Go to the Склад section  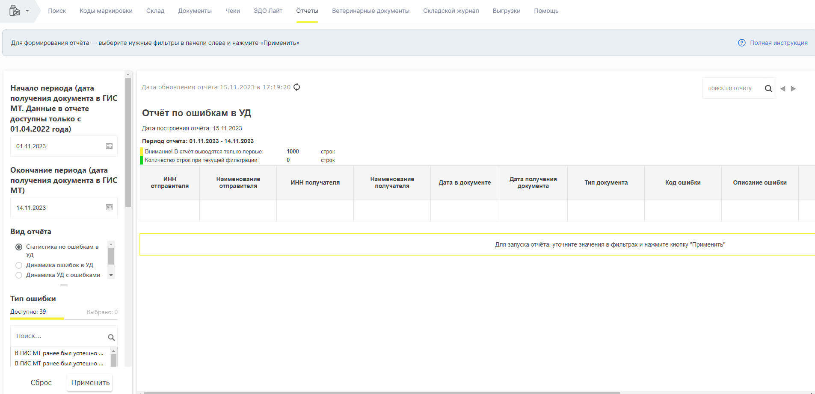(x=155, y=11)
